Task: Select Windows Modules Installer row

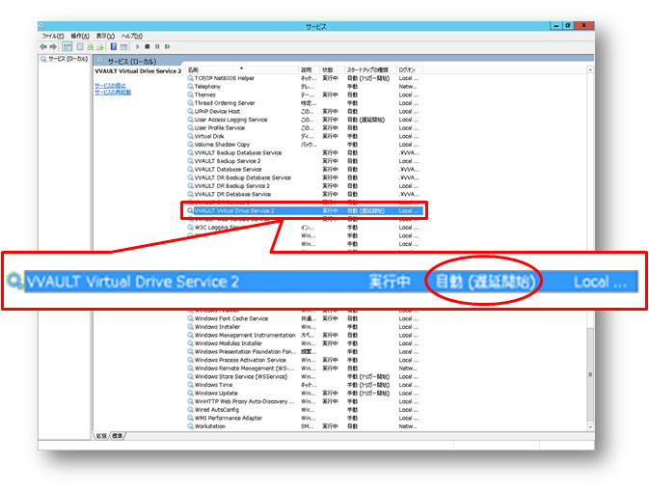Action: tap(304, 343)
